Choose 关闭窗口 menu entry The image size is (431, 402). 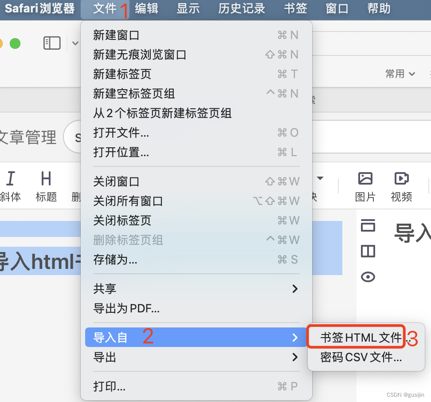click(196, 182)
